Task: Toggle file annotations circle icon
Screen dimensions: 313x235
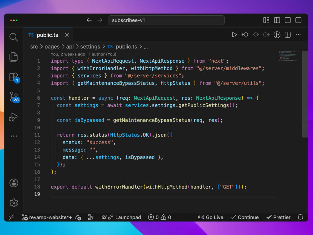Action: point(277,35)
